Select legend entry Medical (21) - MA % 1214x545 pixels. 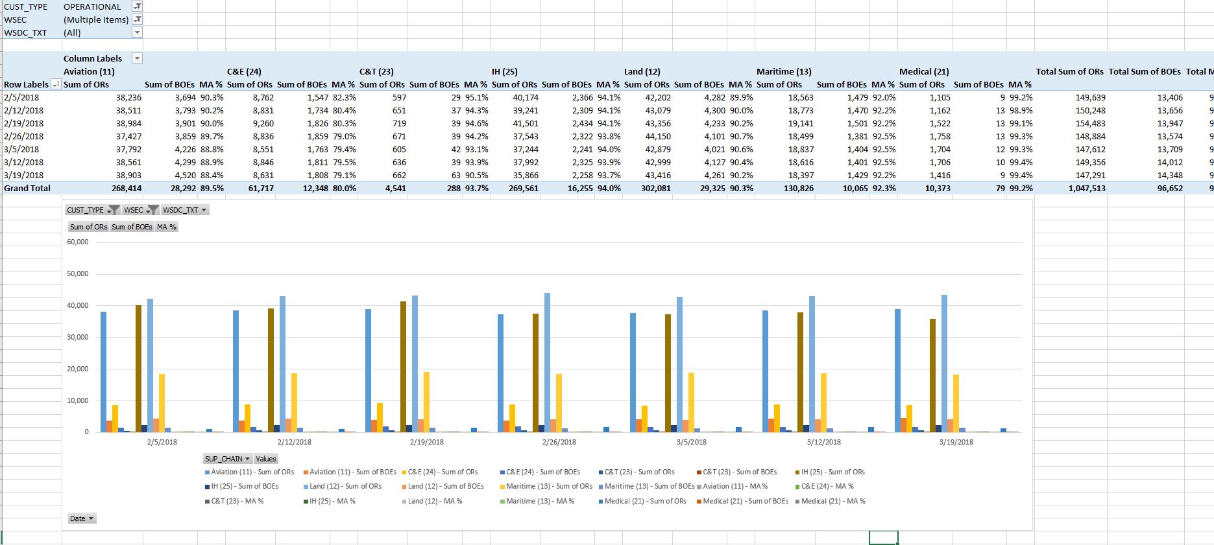pyautogui.click(x=831, y=501)
